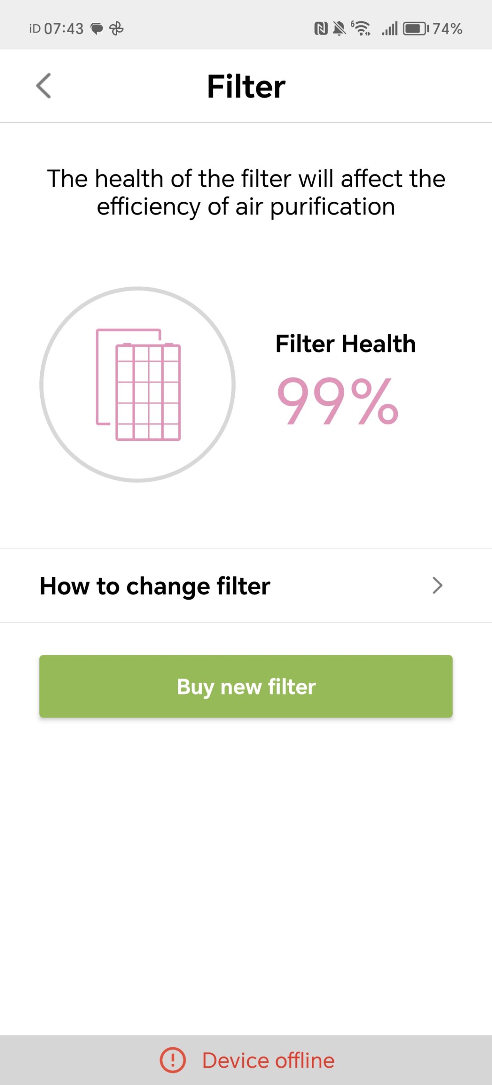The image size is (492, 1085).
Task: Open the How to change filter row
Action: [155, 586]
